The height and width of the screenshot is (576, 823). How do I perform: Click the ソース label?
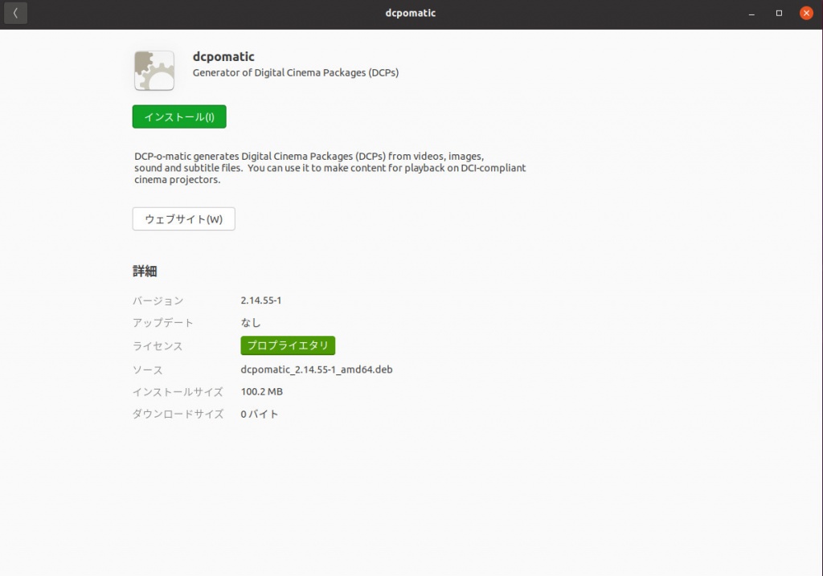(148, 370)
